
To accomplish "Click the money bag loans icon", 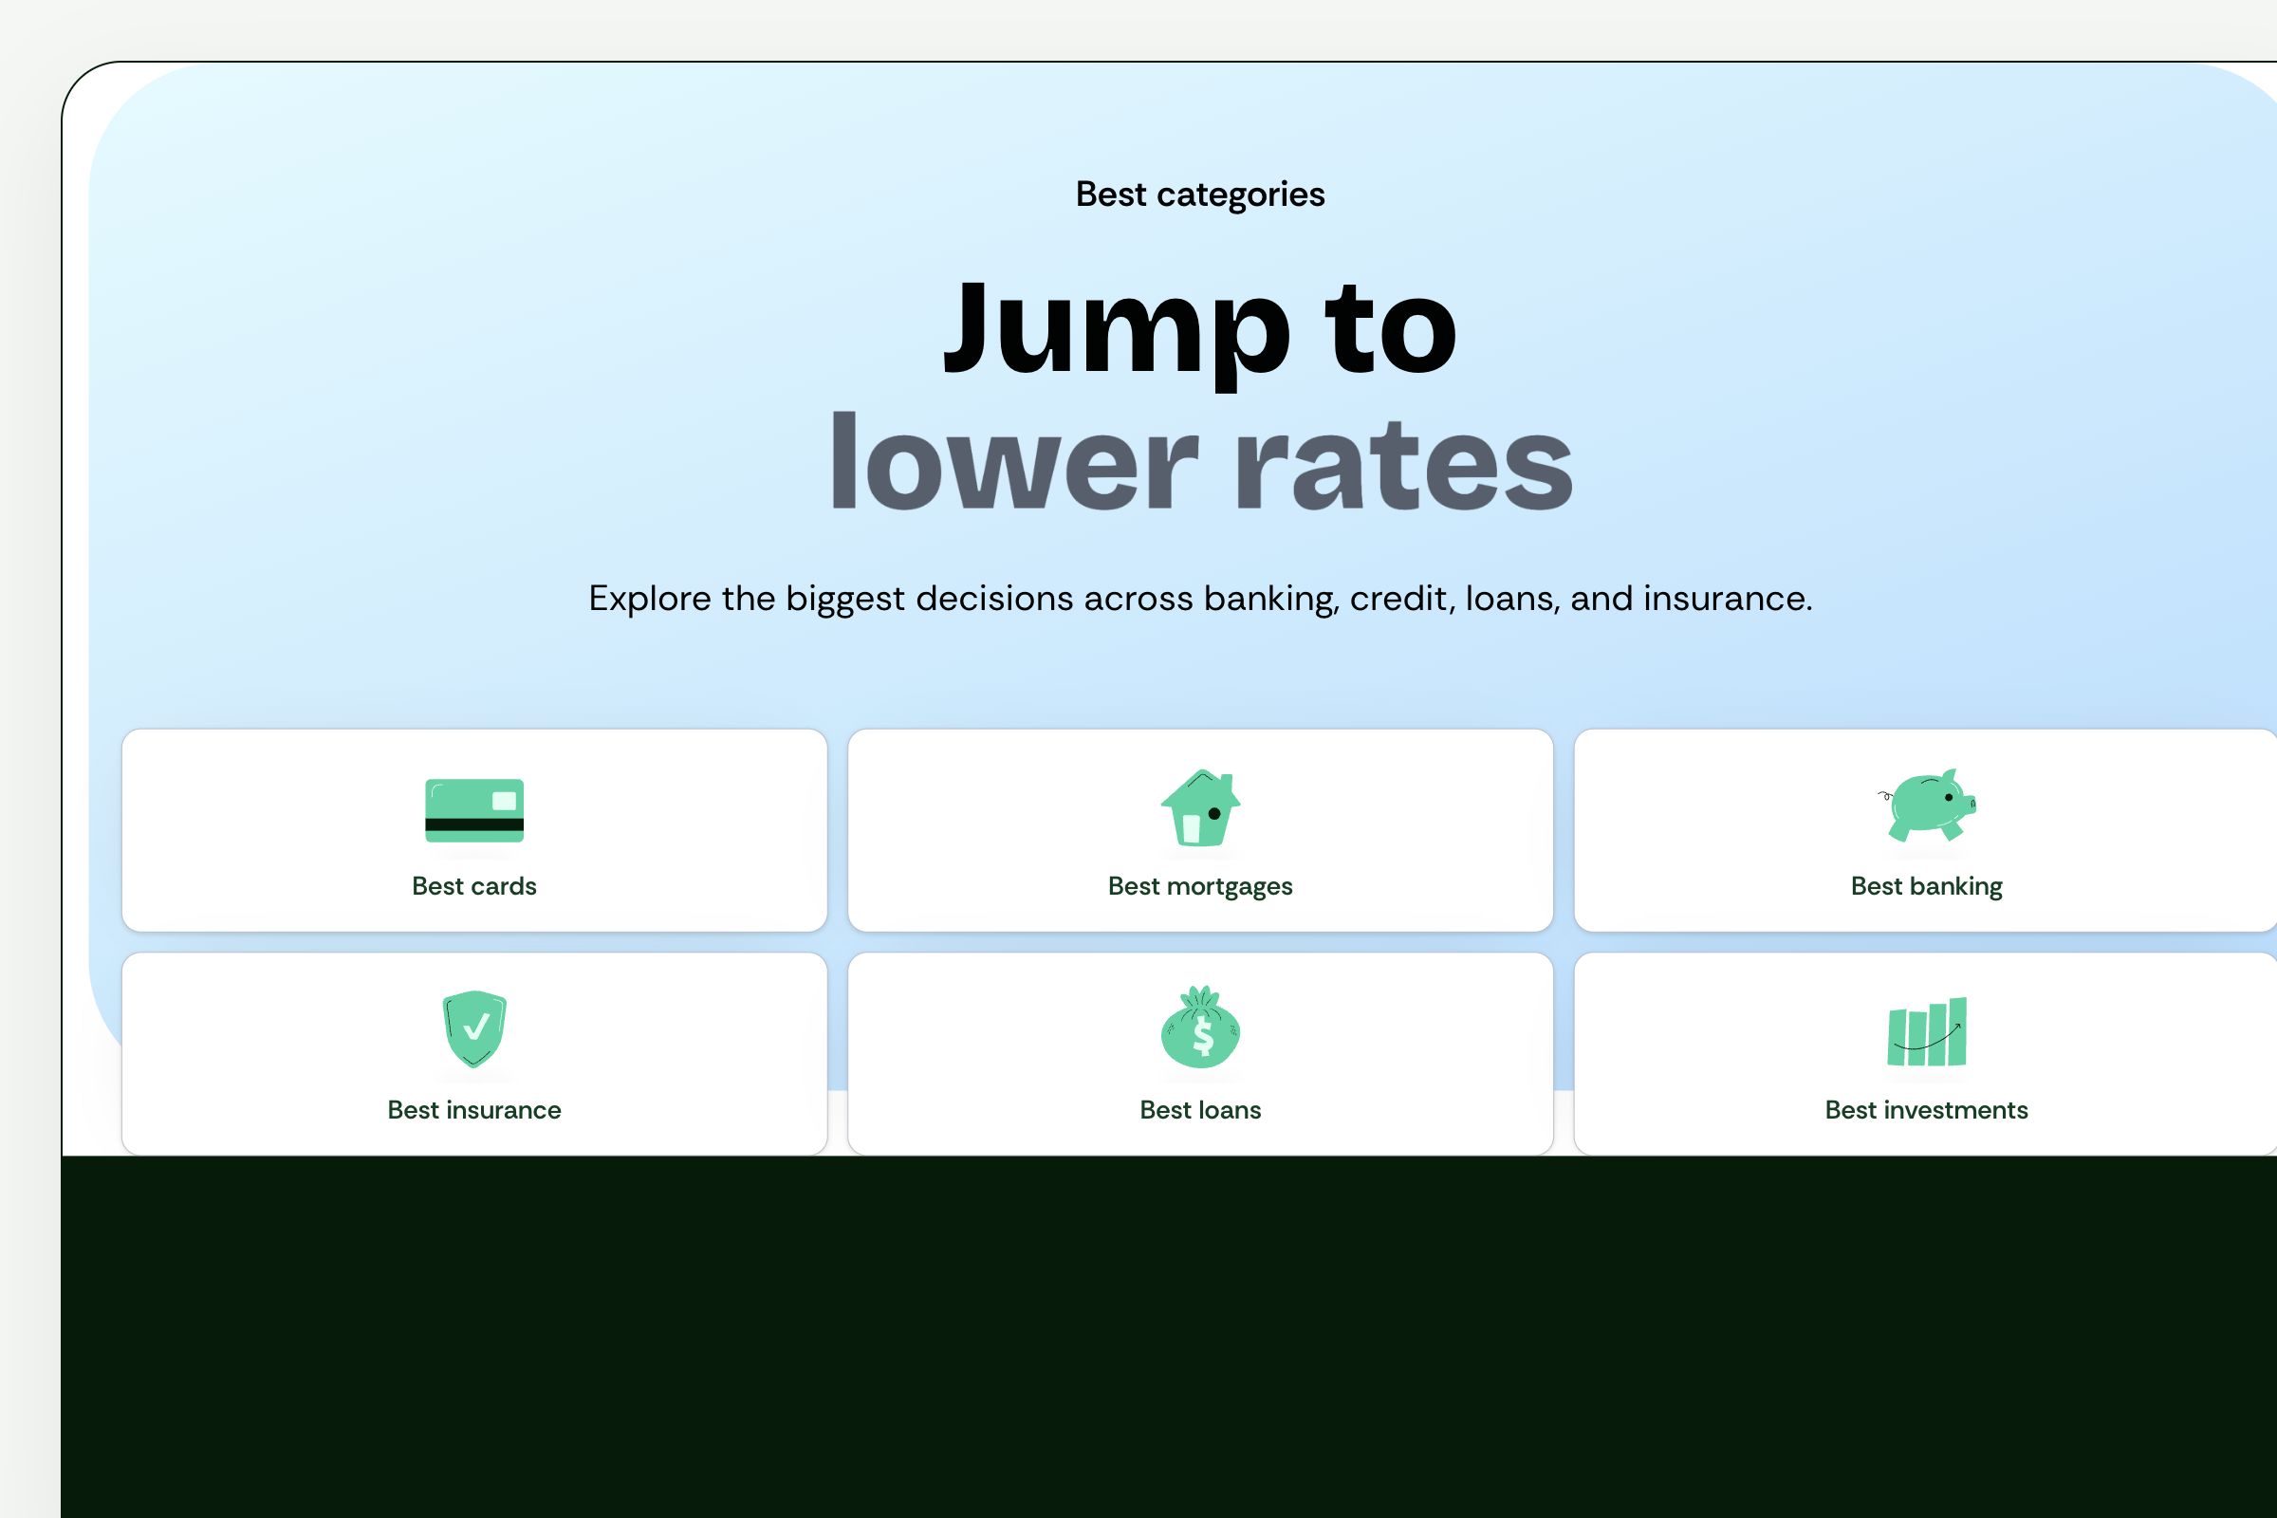I will coord(1200,1027).
